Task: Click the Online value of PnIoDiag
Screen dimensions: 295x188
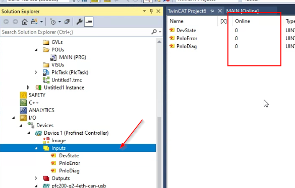Action: [237, 46]
